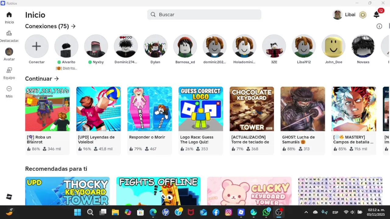Open Windows taskbar search
Screen dimensions: 390x219
[90, 212]
